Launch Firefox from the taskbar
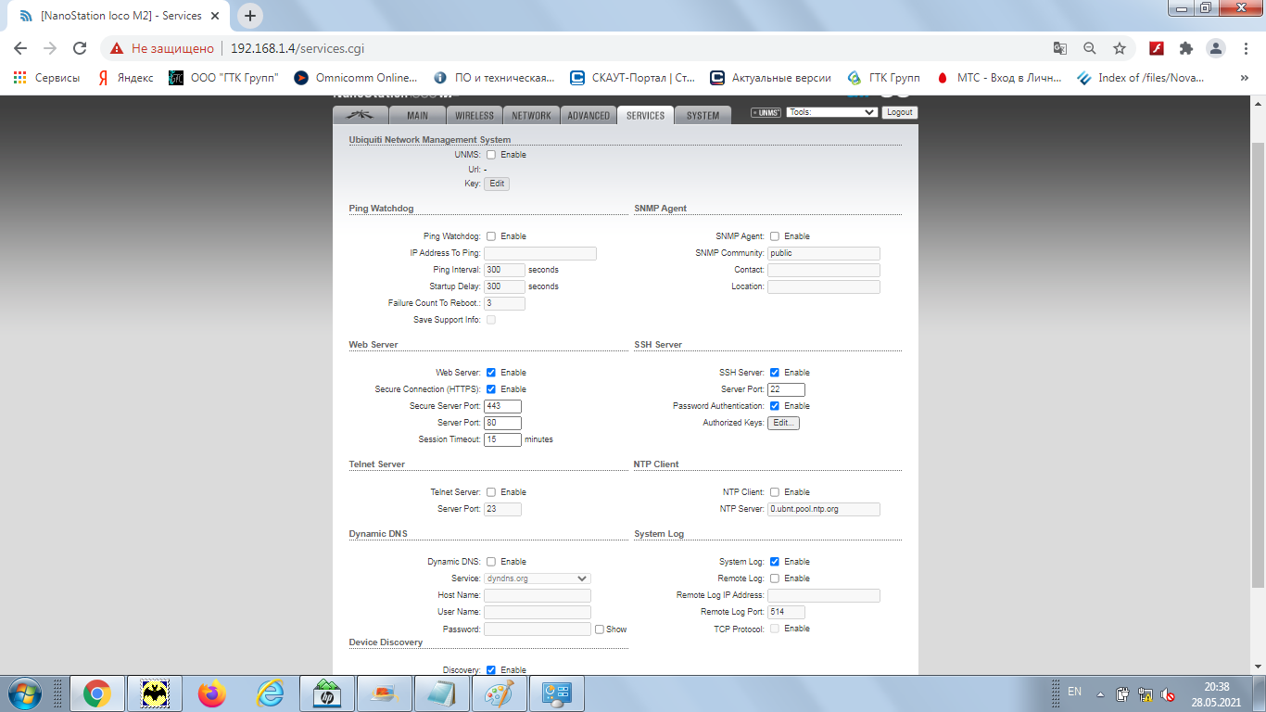1266x712 pixels. (212, 693)
